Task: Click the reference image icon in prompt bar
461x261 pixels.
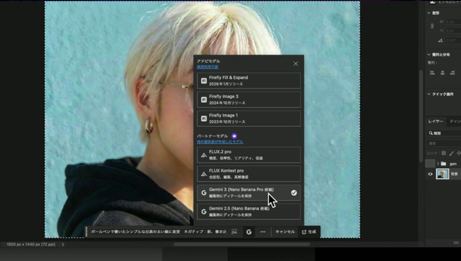Action: (x=234, y=232)
